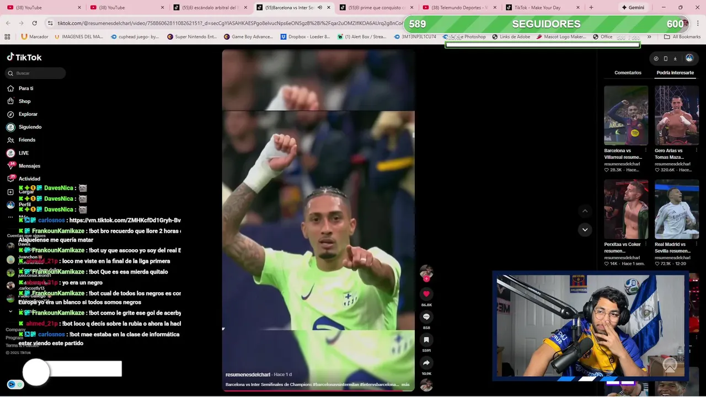Click the download icon in the top toolbar
This screenshot has width=706, height=397.
[x=675, y=58]
